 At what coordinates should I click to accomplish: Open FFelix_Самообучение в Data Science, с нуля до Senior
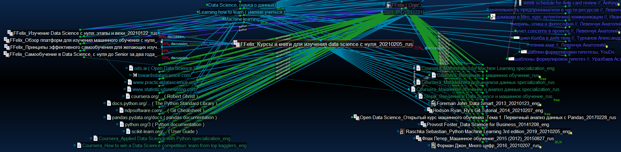click(82, 54)
